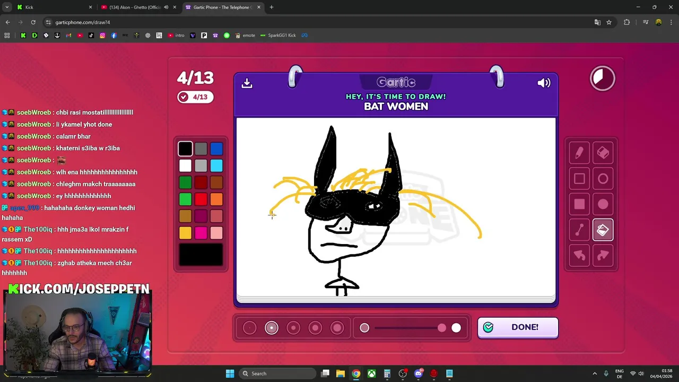The width and height of the screenshot is (679, 382).
Task: Pick the cyan color swatch
Action: pos(216,166)
